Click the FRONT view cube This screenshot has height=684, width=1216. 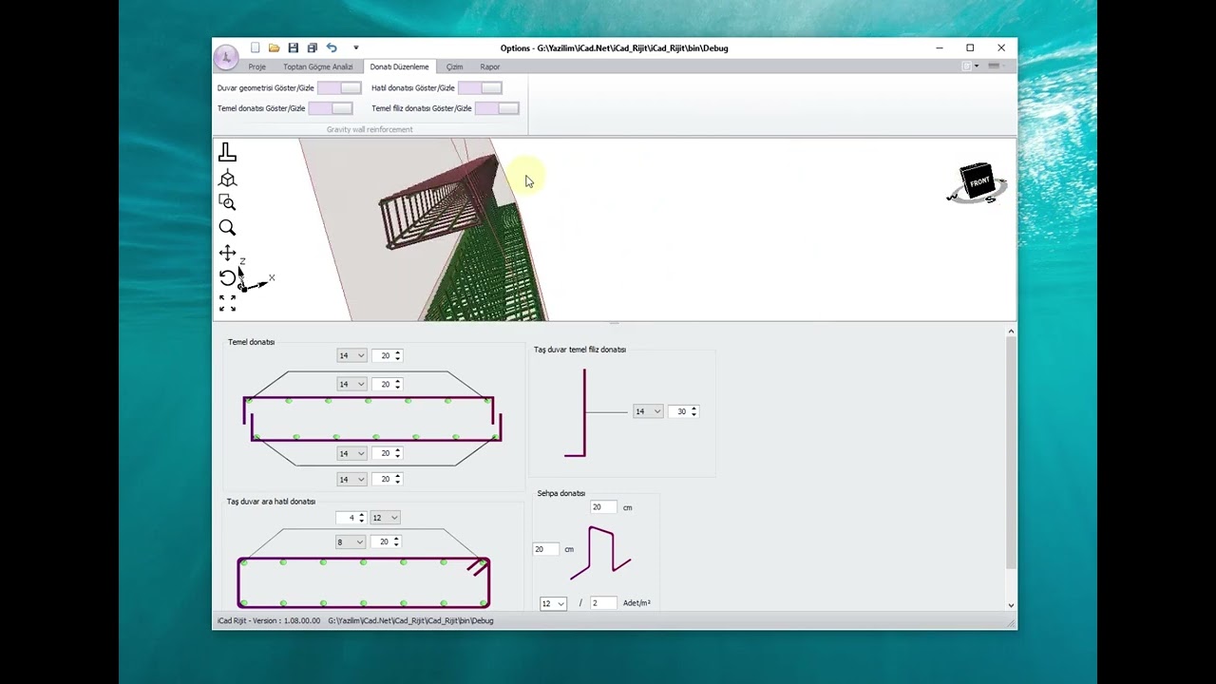click(977, 182)
